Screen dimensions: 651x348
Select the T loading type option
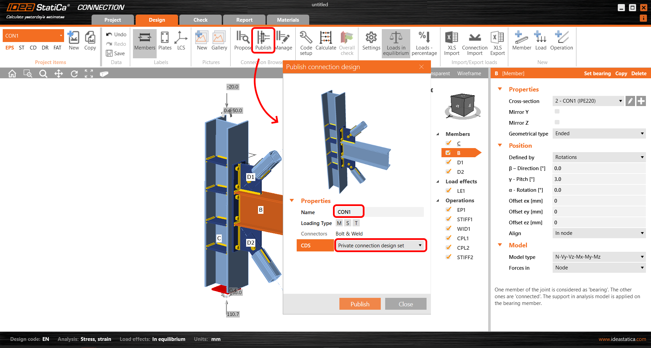[x=356, y=223]
